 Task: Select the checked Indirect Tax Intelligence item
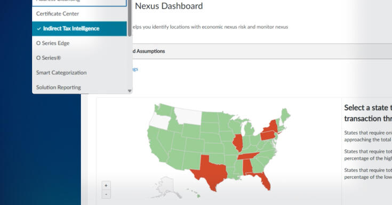79,28
